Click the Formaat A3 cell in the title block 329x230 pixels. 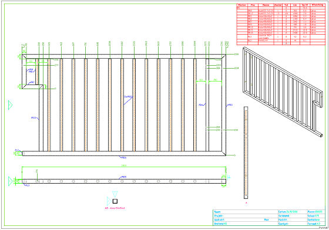(316, 224)
